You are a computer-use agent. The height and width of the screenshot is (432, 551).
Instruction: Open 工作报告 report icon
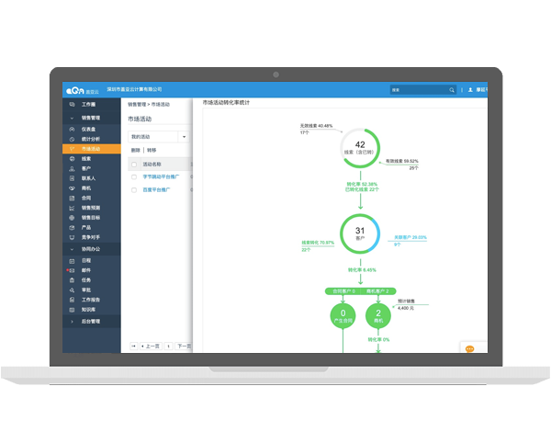click(72, 300)
